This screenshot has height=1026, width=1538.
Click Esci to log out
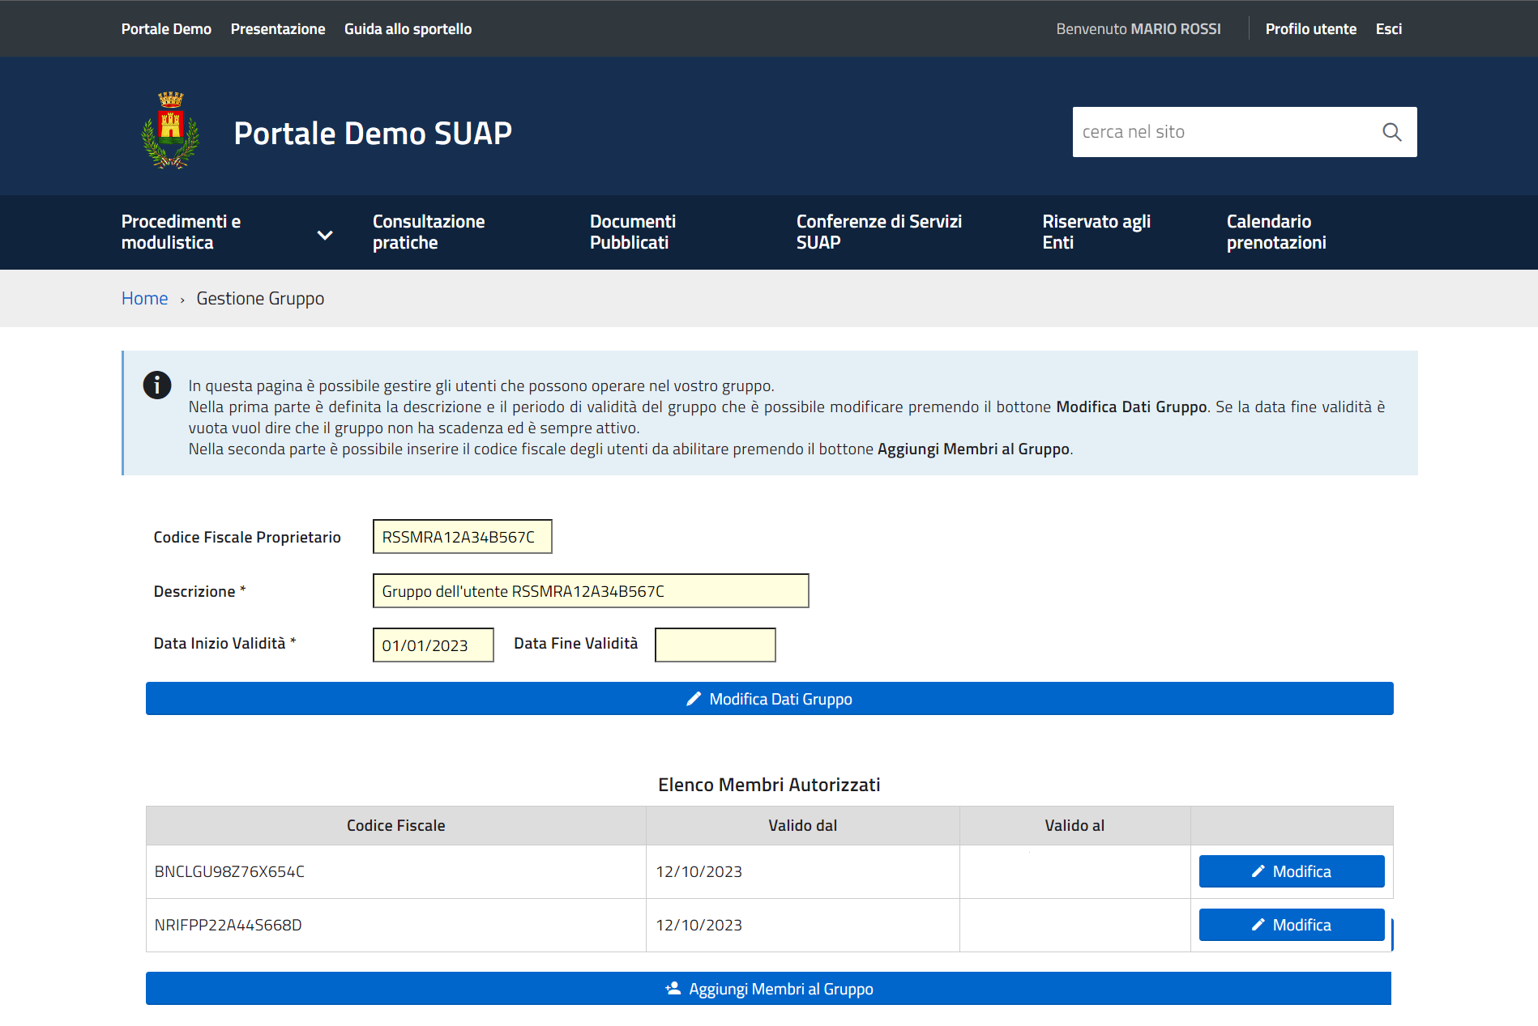click(1388, 29)
